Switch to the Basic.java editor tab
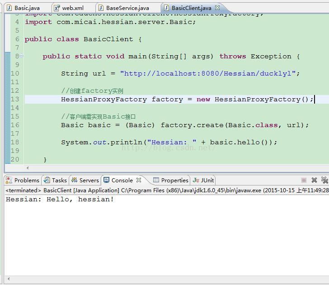329x285 pixels. (x=23, y=8)
